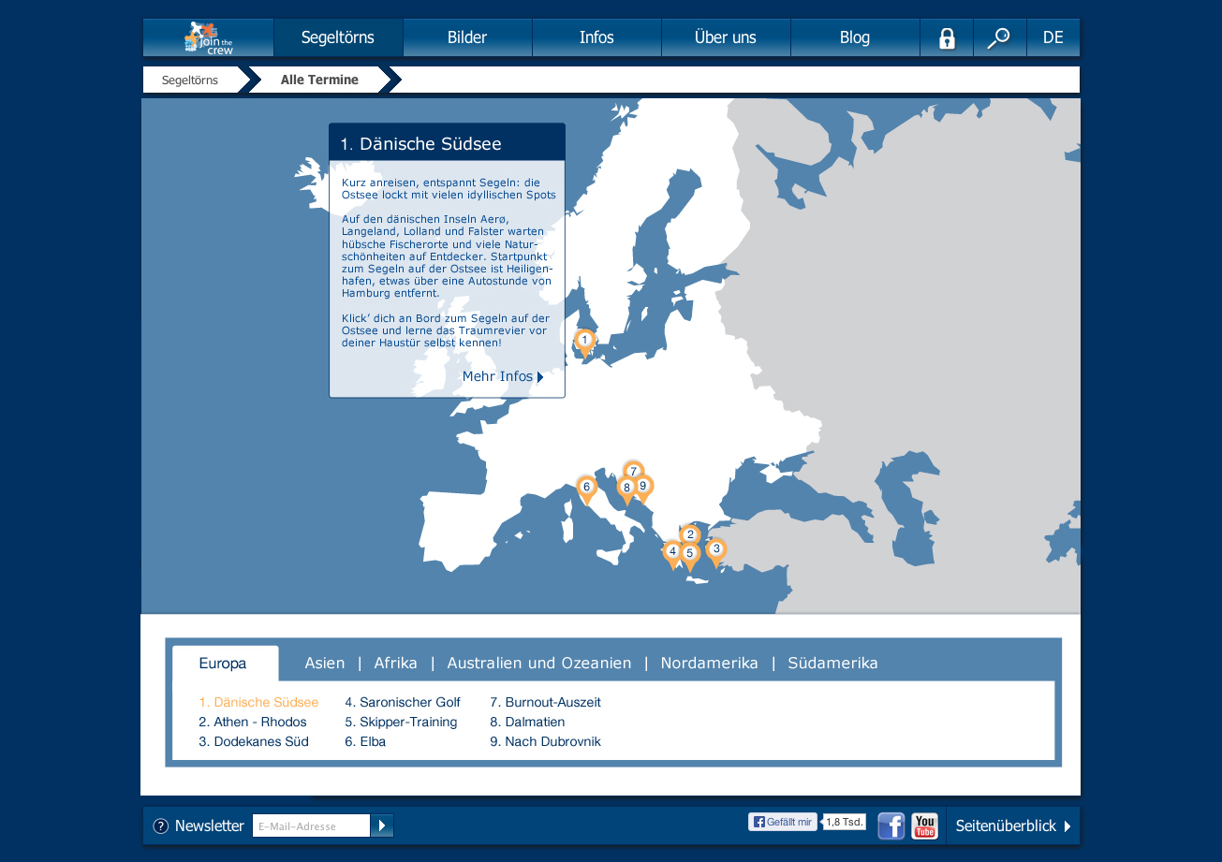Screen dimensions: 1222x862
Task: Switch to the Asien continent tab
Action: pos(325,663)
